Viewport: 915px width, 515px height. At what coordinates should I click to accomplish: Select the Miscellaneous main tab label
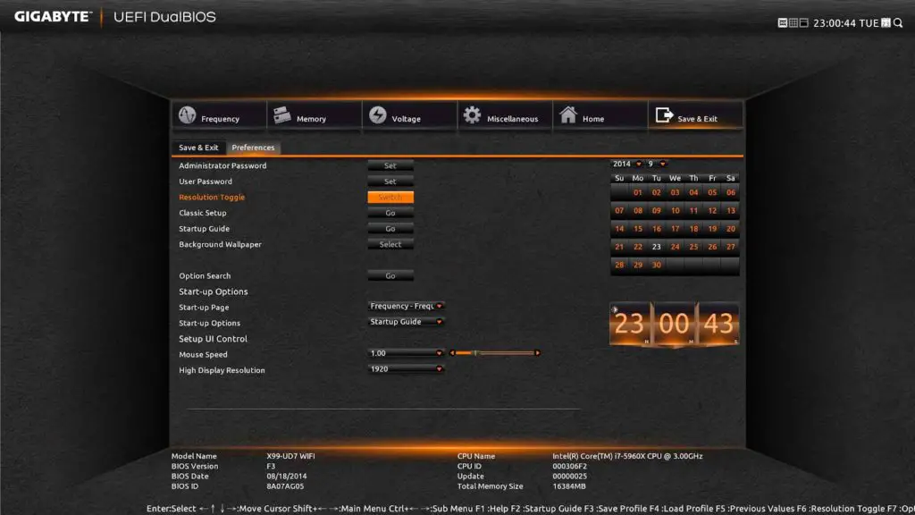pyautogui.click(x=512, y=119)
